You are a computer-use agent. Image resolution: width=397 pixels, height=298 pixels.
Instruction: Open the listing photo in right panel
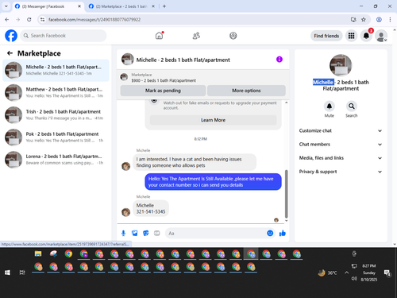coord(341,65)
